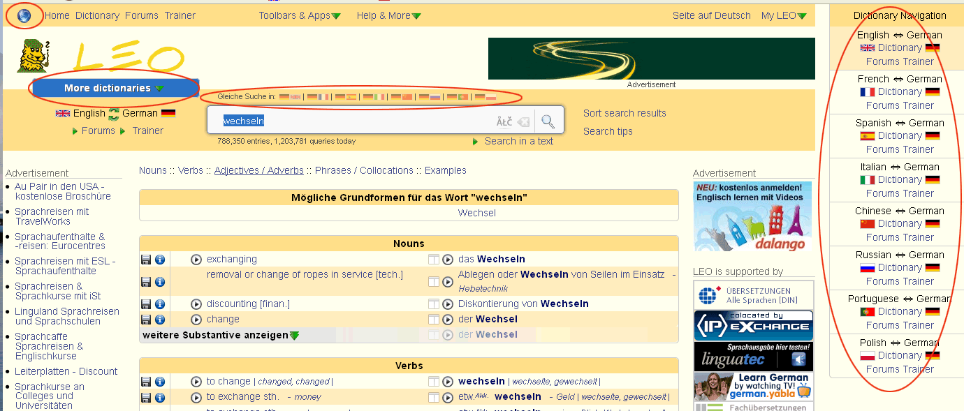Click the linguatec sponsor banner
This screenshot has width=964, height=411.
(x=754, y=356)
